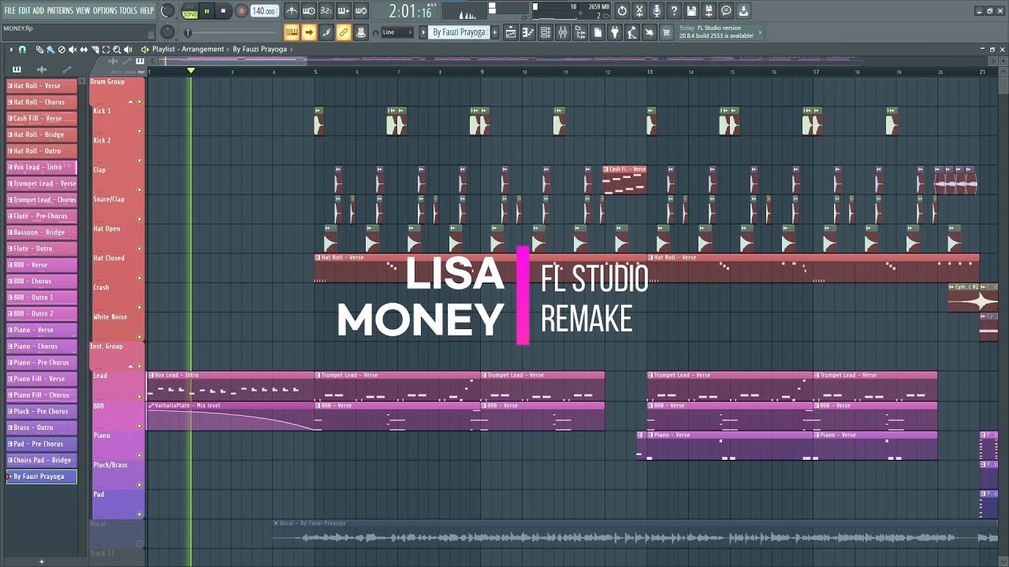The height and width of the screenshot is (567, 1009).
Task: Toggle loop recording button
Action: click(361, 11)
